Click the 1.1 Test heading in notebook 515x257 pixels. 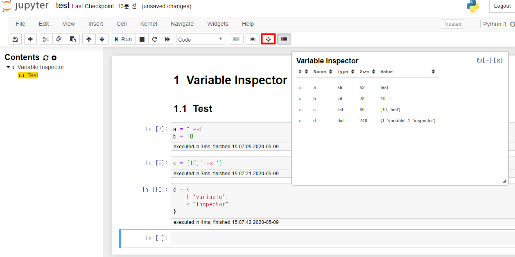coord(193,109)
